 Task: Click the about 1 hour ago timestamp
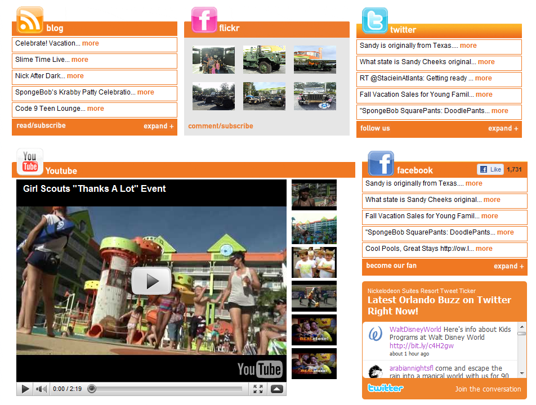409,354
